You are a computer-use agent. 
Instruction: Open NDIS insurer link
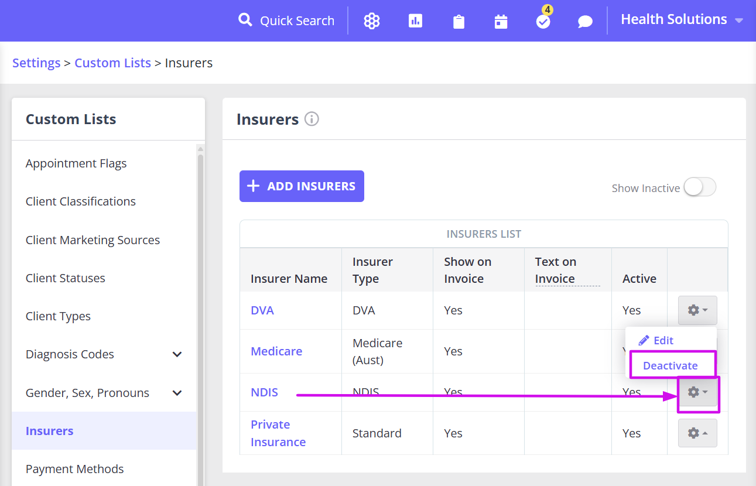point(264,392)
